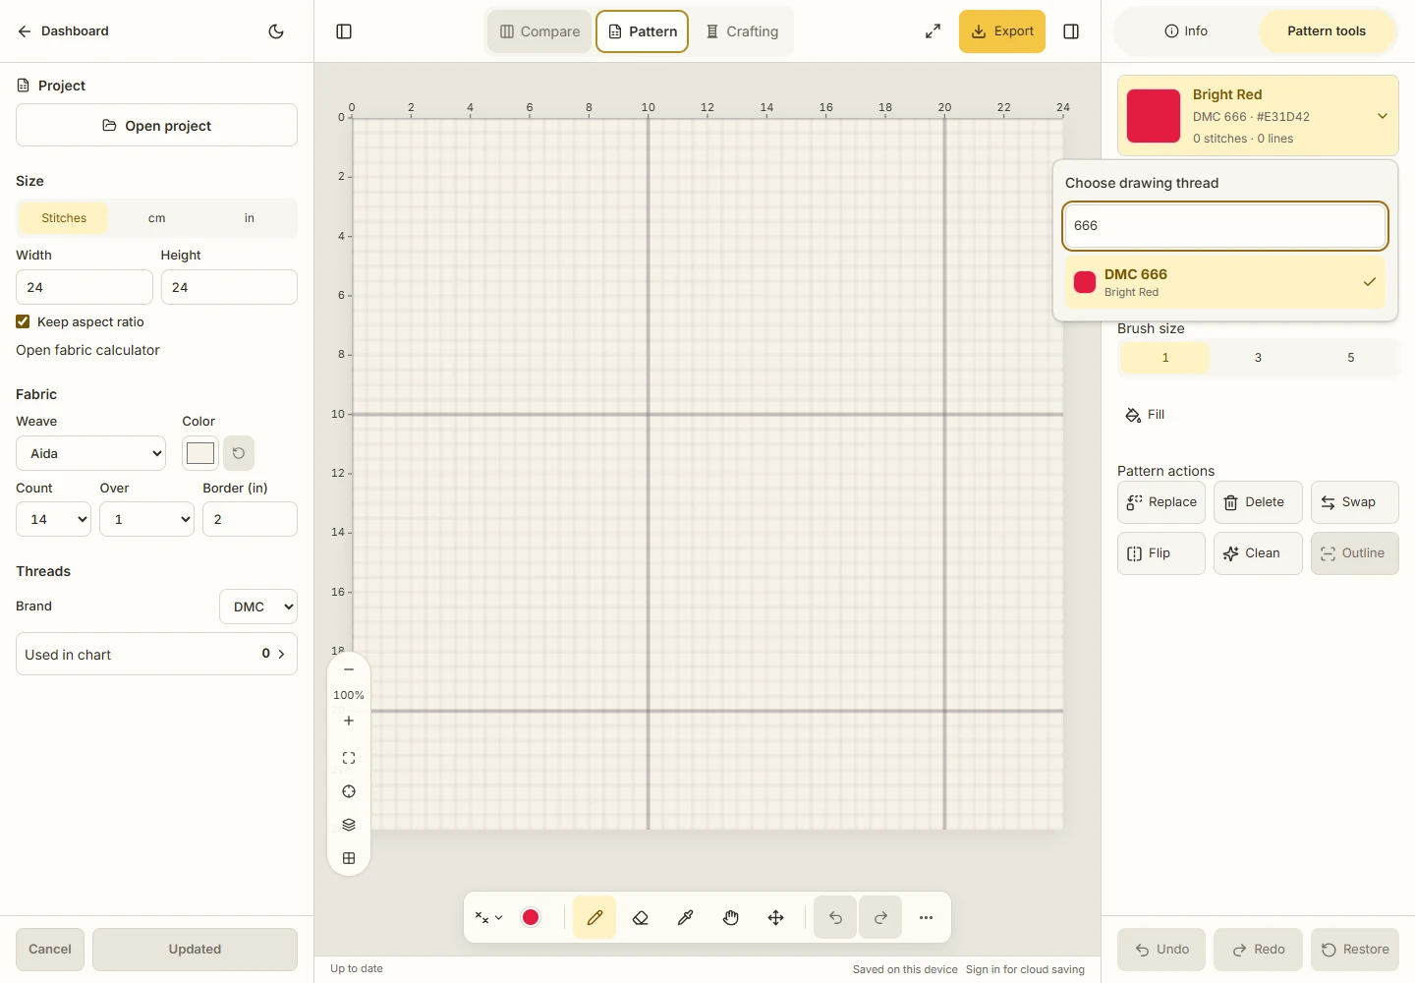The image size is (1415, 983).
Task: Click the fit-to-screen icon
Action: [349, 758]
